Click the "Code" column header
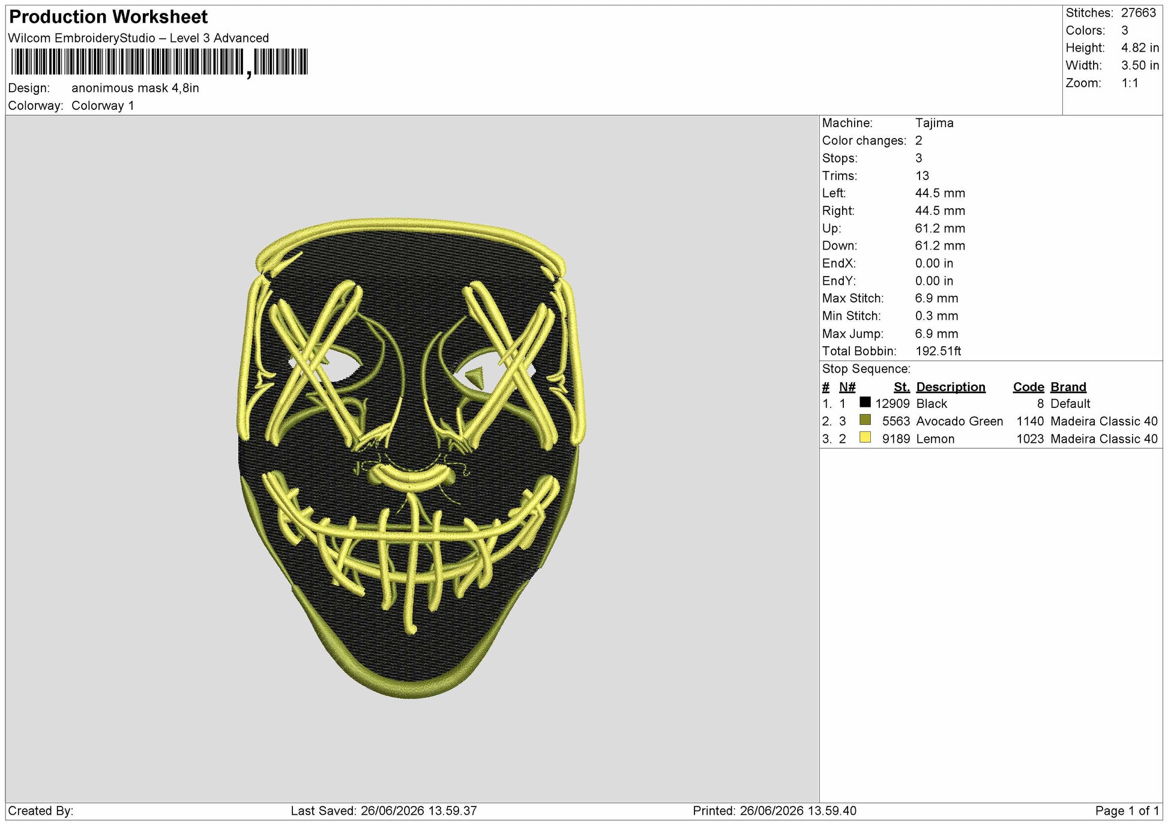The width and height of the screenshot is (1168, 825). point(1028,387)
